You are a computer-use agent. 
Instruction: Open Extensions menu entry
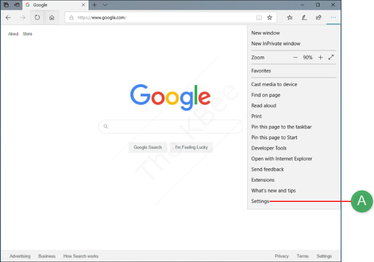[x=263, y=180]
